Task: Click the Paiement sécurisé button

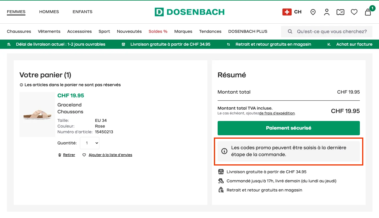Action: [289, 128]
